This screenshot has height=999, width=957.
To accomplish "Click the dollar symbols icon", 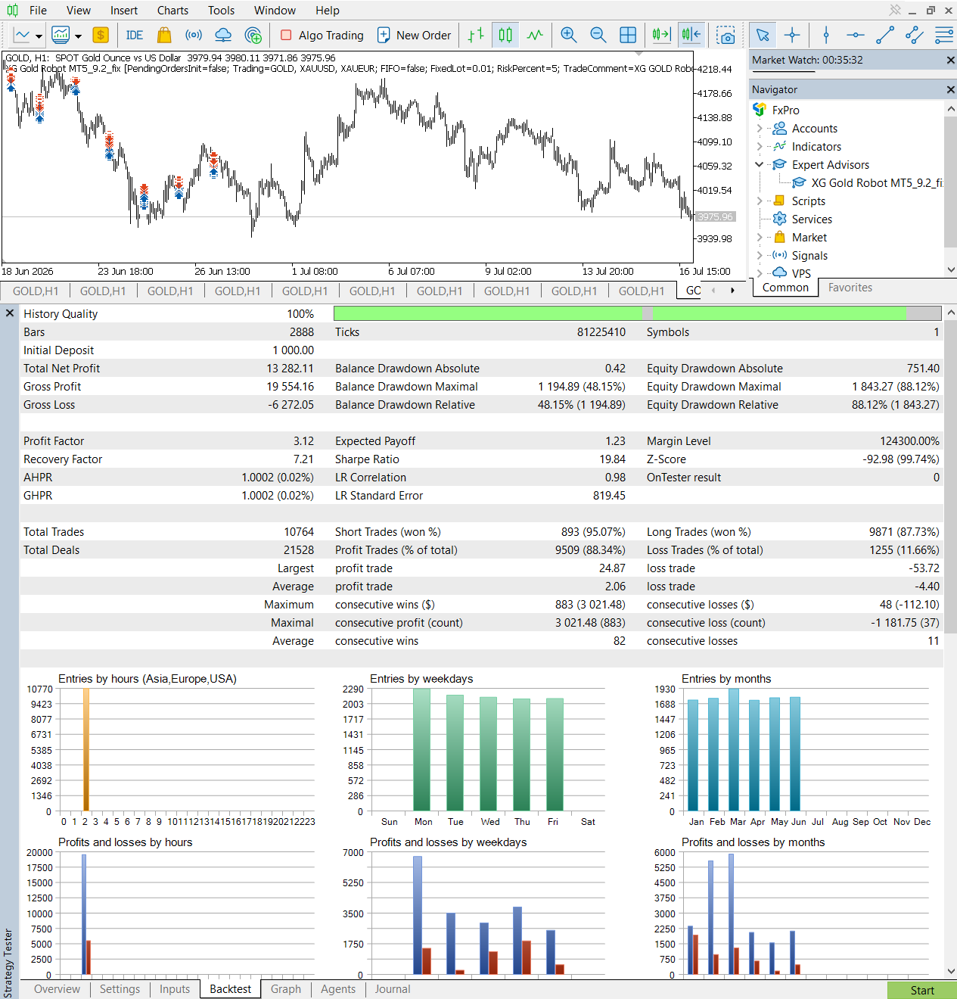I will 101,36.
